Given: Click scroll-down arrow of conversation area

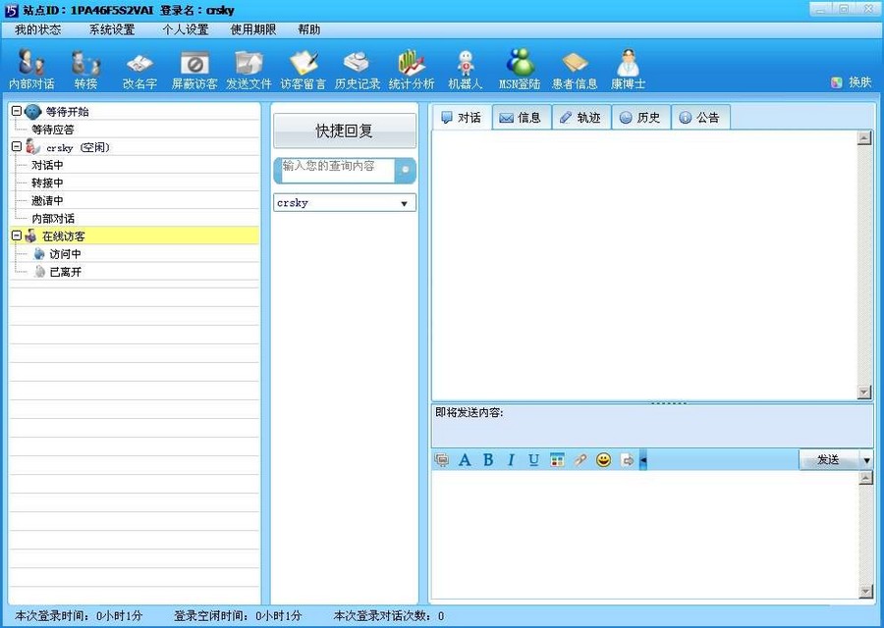Looking at the screenshot, I should pos(864,392).
